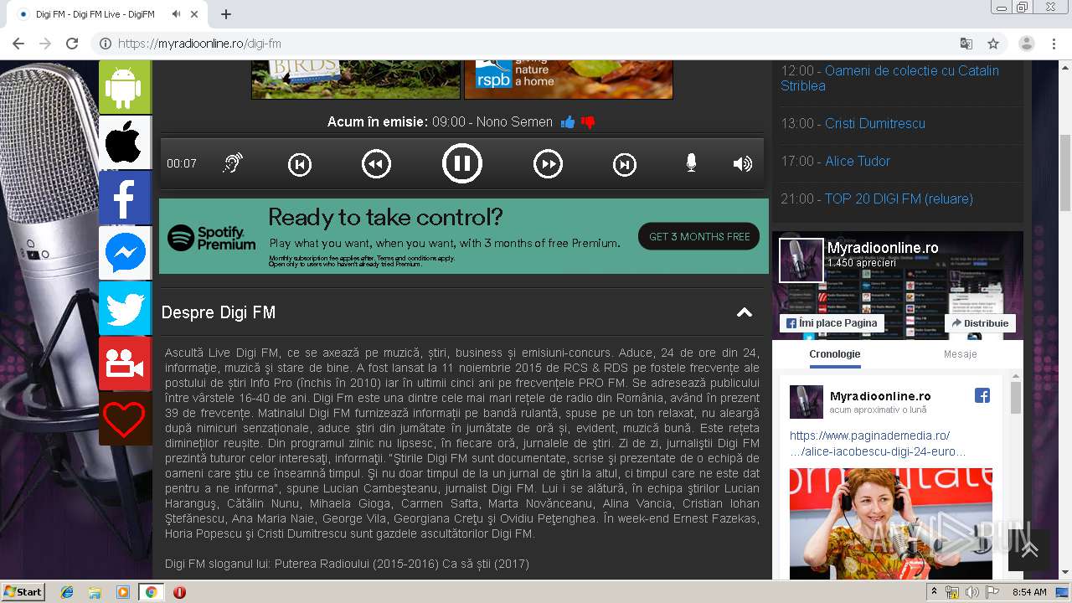Open paginademedia.ro article link in post
This screenshot has width=1072, height=603.
pyautogui.click(x=878, y=444)
